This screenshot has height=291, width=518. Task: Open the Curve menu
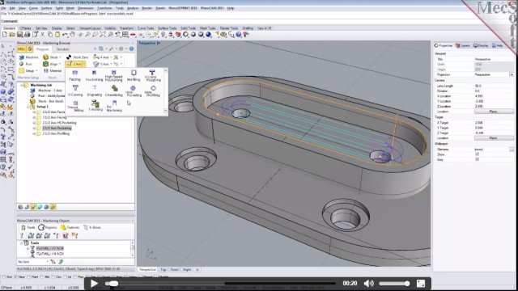tap(33, 8)
